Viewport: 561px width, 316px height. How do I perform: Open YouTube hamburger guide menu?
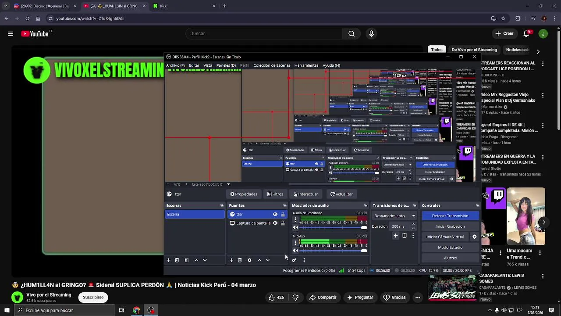pyautogui.click(x=11, y=34)
